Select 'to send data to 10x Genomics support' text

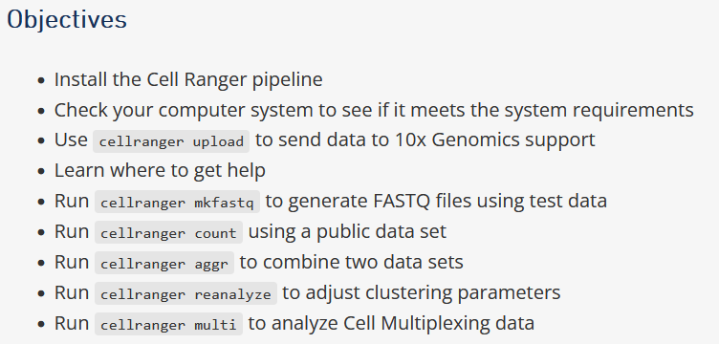[x=425, y=140]
